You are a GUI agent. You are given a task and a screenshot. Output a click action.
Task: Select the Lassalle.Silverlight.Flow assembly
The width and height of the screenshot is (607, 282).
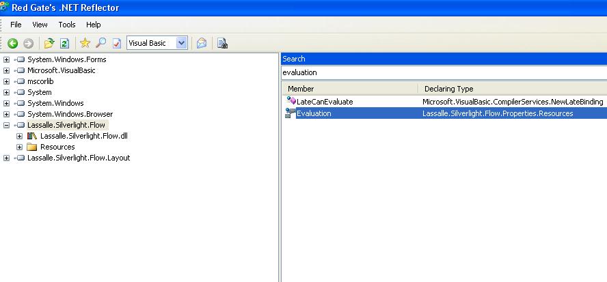pos(66,125)
